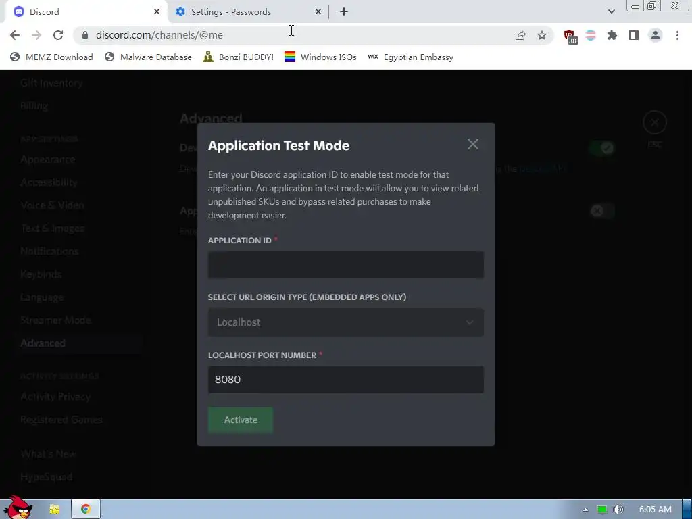This screenshot has height=519, width=692.
Task: Select Appearance in settings sidebar
Action: pos(48,159)
